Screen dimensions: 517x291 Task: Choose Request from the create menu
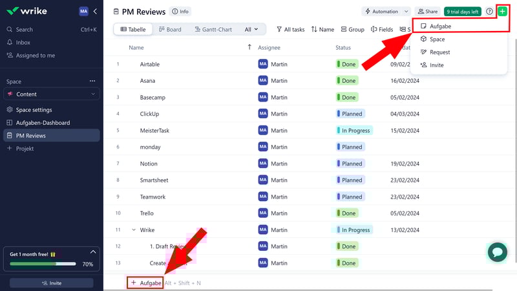pos(459,52)
